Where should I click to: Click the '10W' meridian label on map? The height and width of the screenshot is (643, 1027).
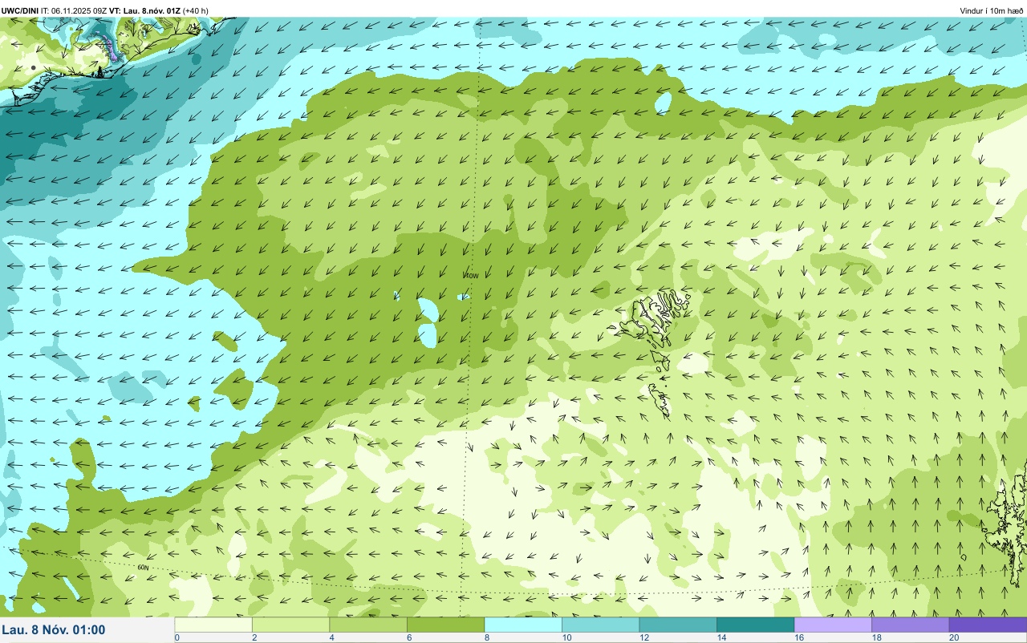(x=472, y=276)
